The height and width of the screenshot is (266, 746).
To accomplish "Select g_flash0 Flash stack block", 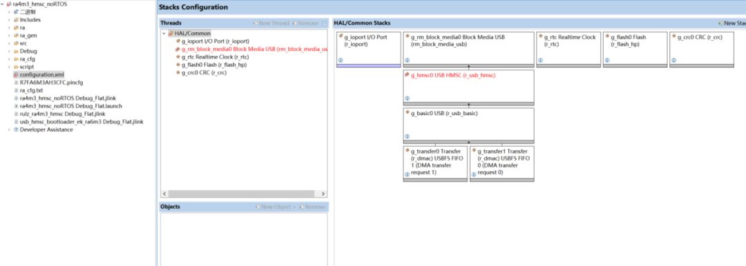I will point(635,50).
